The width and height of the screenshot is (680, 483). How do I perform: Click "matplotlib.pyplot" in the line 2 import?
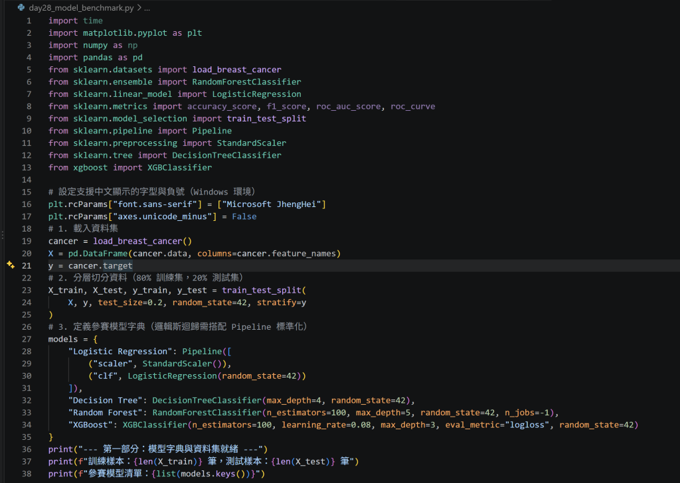coord(125,33)
